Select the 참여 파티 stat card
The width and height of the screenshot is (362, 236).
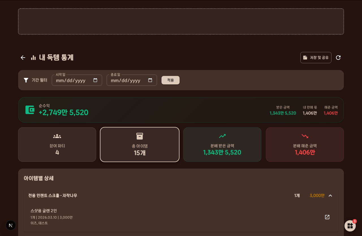tap(57, 145)
